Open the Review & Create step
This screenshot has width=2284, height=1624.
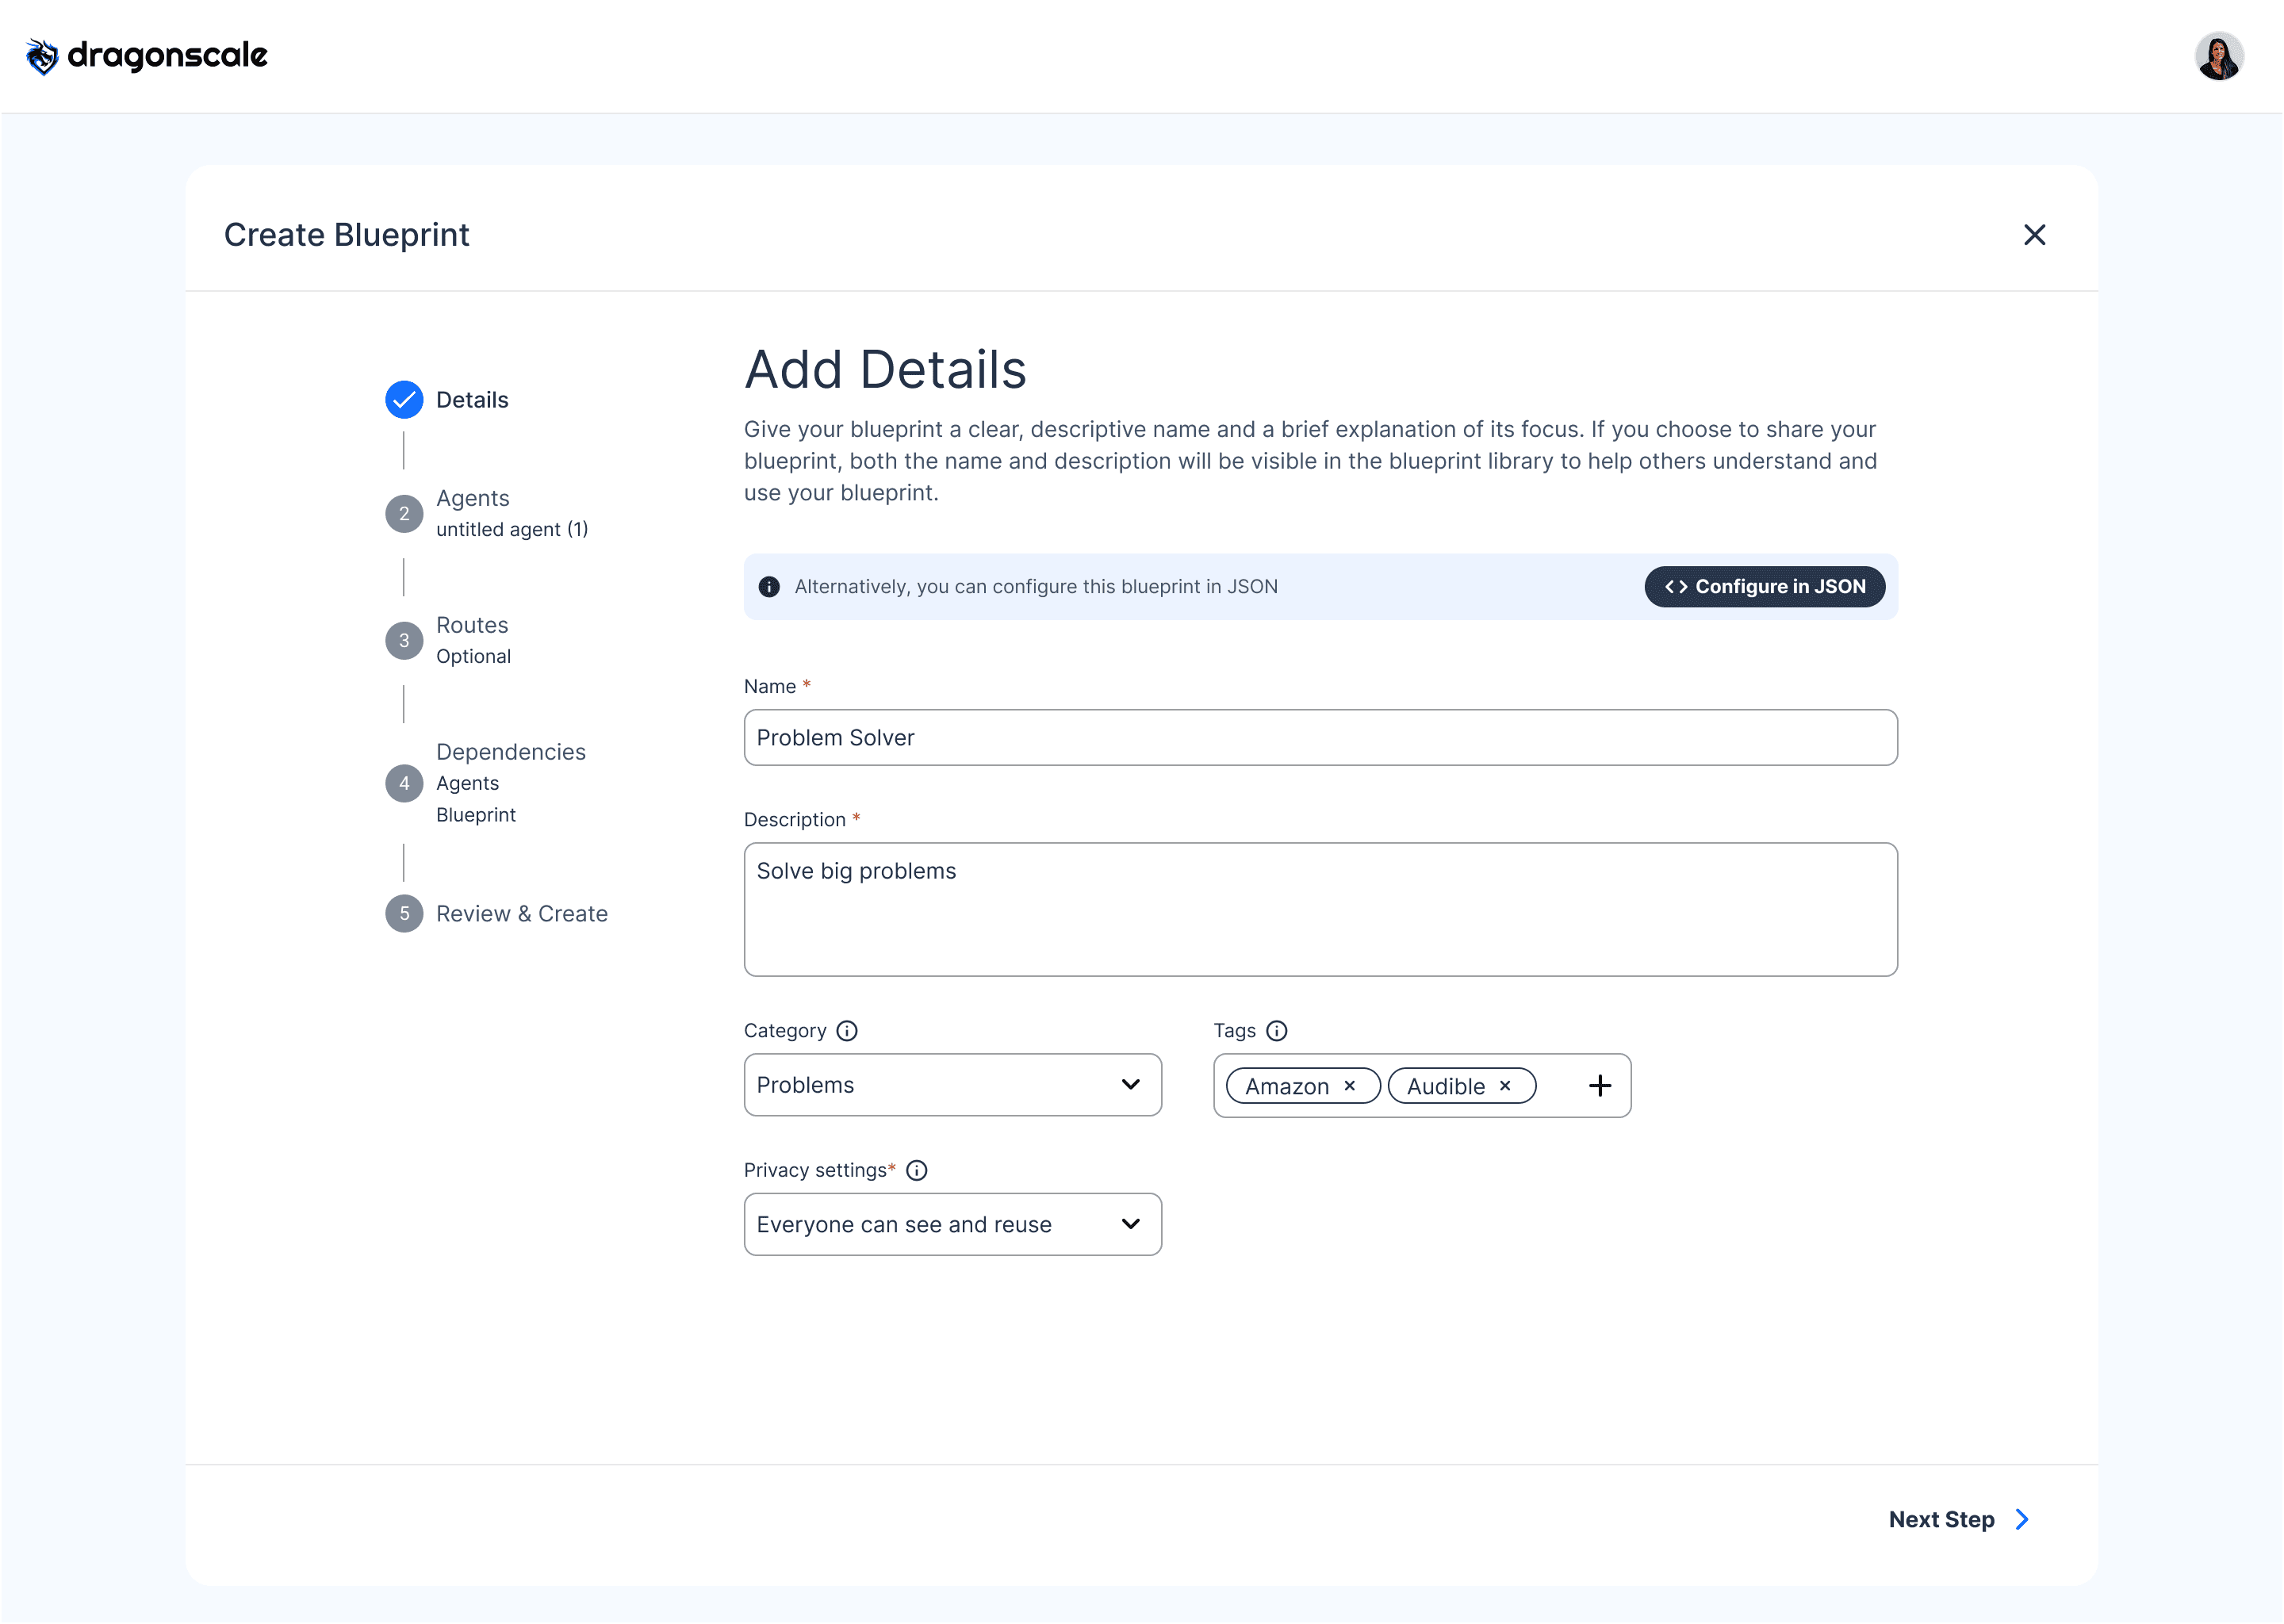[521, 914]
